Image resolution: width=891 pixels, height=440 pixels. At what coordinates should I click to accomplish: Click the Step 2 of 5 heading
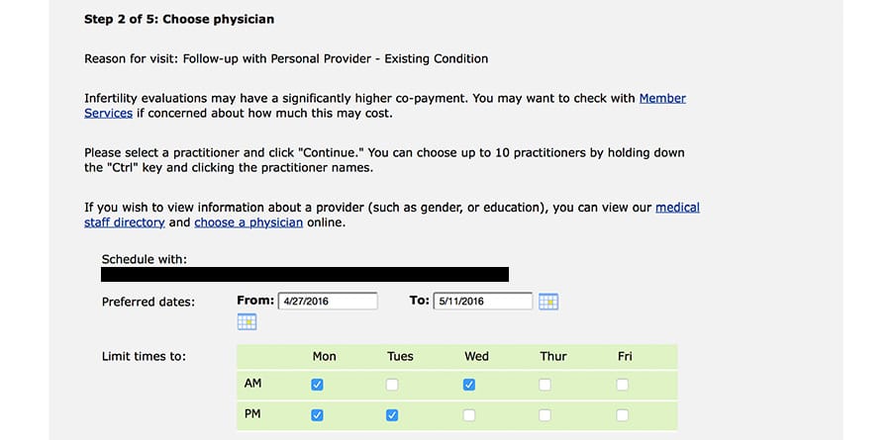pos(179,19)
